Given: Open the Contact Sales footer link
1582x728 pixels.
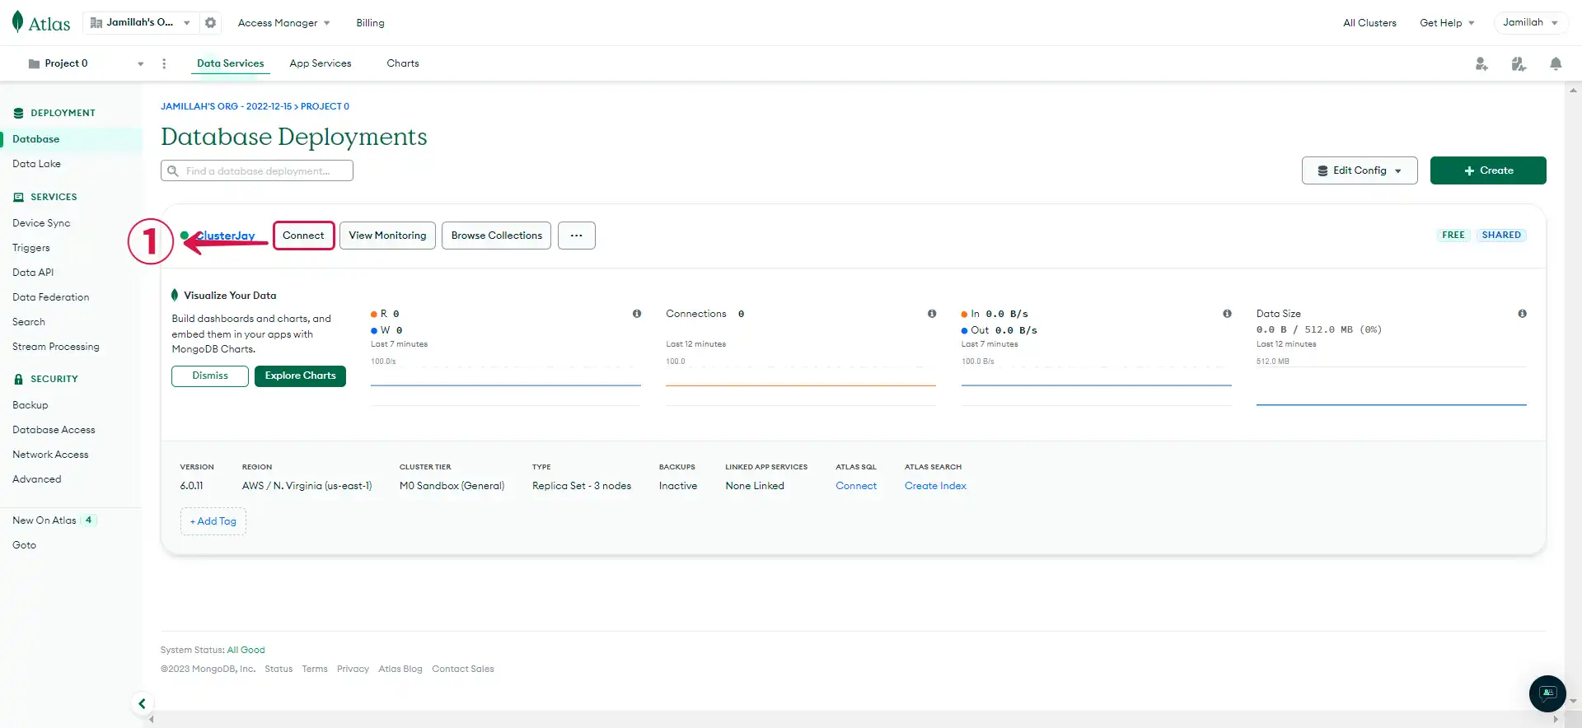Looking at the screenshot, I should pyautogui.click(x=463, y=669).
